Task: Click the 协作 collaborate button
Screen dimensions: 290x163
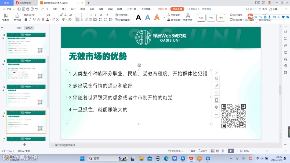Action: 263,9
